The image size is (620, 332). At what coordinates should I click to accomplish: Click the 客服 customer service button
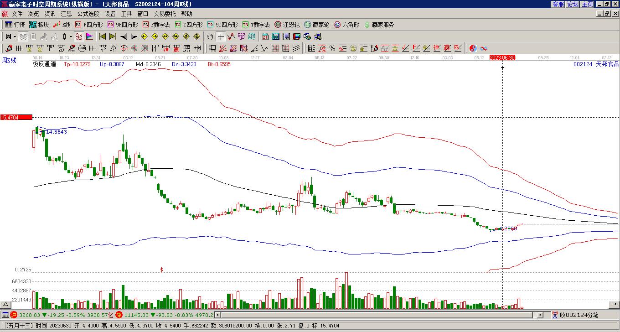[558, 4]
